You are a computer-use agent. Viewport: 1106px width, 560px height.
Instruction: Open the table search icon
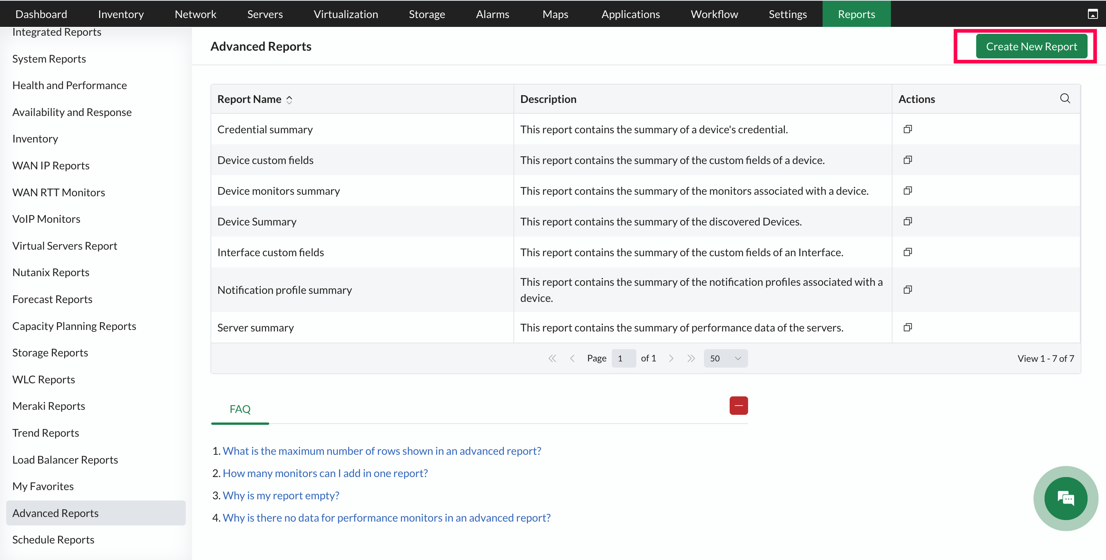(x=1065, y=98)
